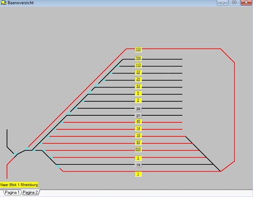Click block 3 label
The height and width of the screenshot is (197, 253).
tap(138, 158)
